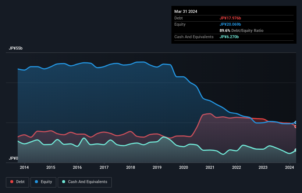
Task: Click the JP¥20.069b equity value
Action: pos(230,24)
